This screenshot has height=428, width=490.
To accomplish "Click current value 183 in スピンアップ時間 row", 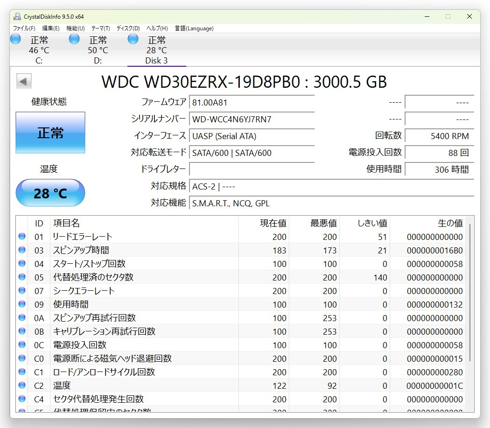I will 280,251.
